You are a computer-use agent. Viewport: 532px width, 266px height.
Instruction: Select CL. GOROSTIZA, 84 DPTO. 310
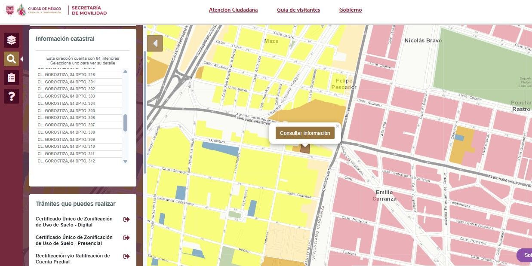tap(66, 147)
